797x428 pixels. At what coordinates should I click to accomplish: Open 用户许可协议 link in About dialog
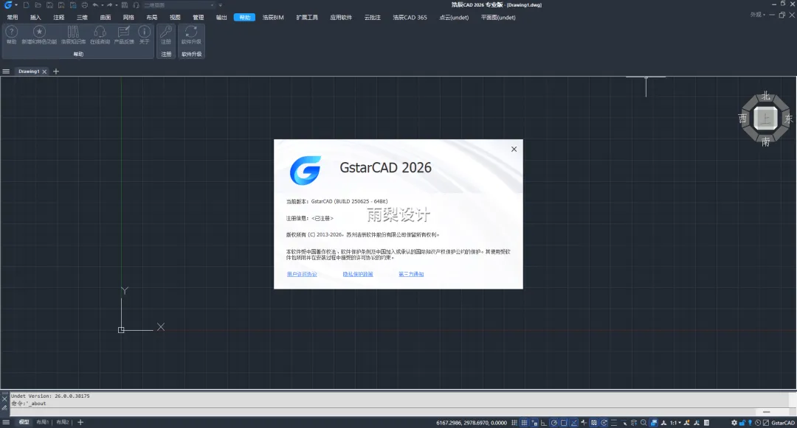point(302,274)
